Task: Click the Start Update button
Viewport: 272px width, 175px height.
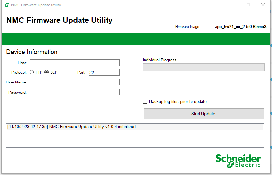Action: click(204, 114)
